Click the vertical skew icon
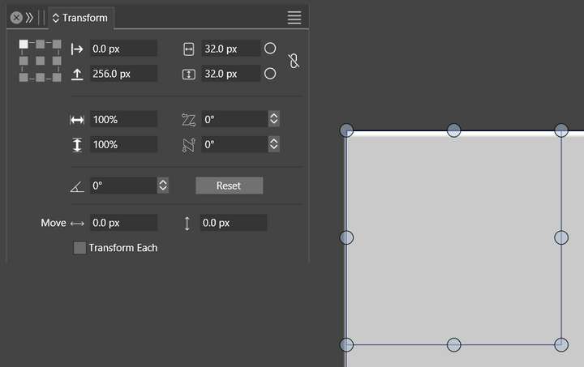The image size is (584, 367). pyautogui.click(x=189, y=145)
